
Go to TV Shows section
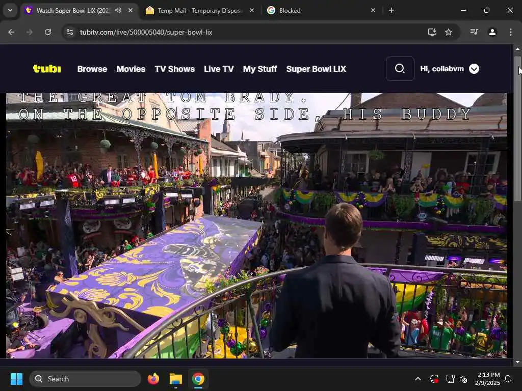175,69
